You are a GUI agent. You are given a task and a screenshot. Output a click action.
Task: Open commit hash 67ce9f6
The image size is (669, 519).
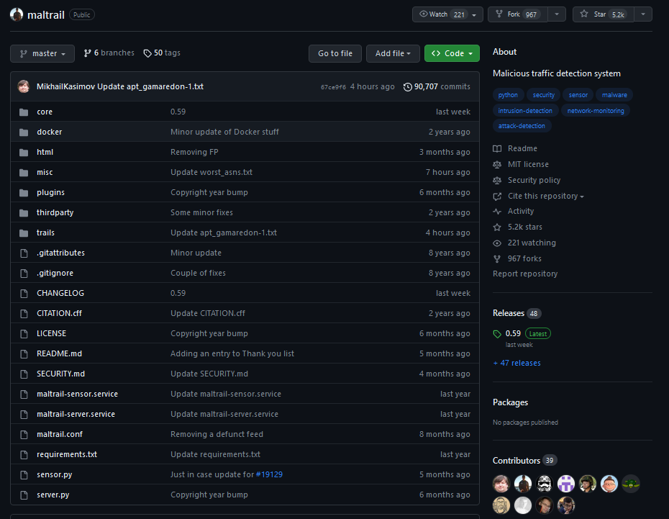(333, 87)
